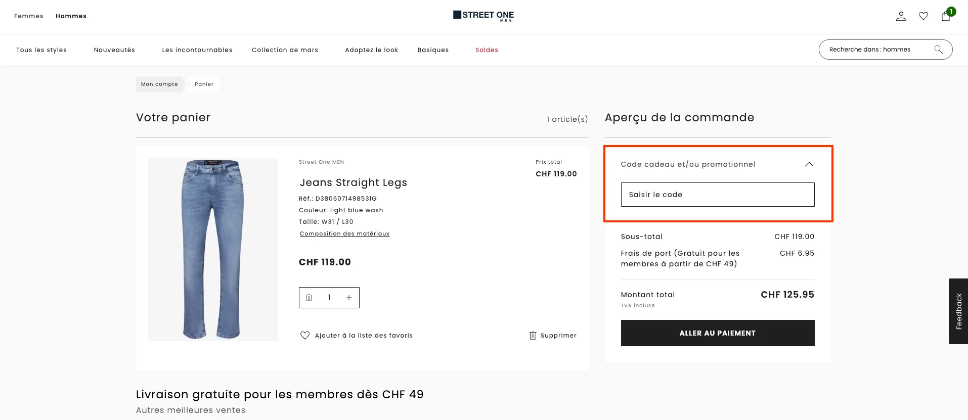
Task: Open the account profile icon
Action: coord(901,16)
